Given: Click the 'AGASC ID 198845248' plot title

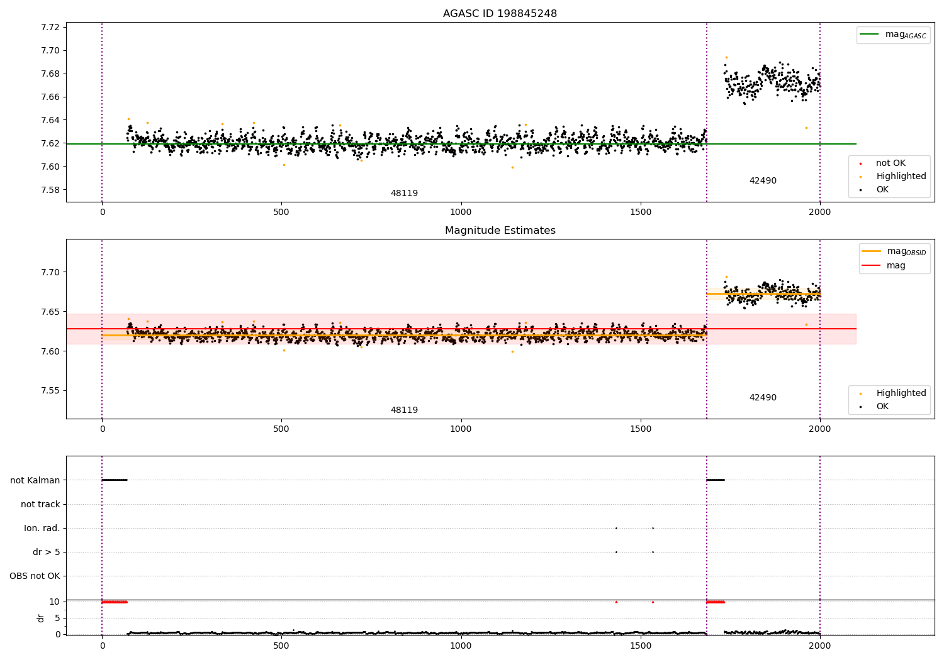Looking at the screenshot, I should tap(500, 14).
